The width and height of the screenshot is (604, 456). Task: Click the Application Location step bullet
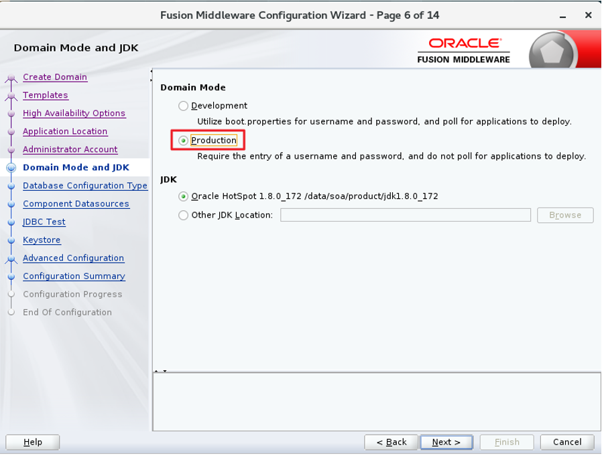click(11, 132)
